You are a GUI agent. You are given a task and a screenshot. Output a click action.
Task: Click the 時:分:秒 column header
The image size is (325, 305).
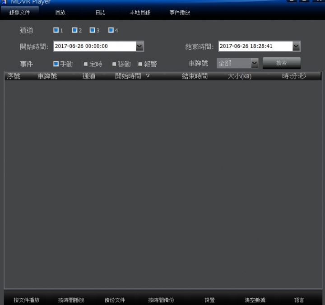point(294,76)
